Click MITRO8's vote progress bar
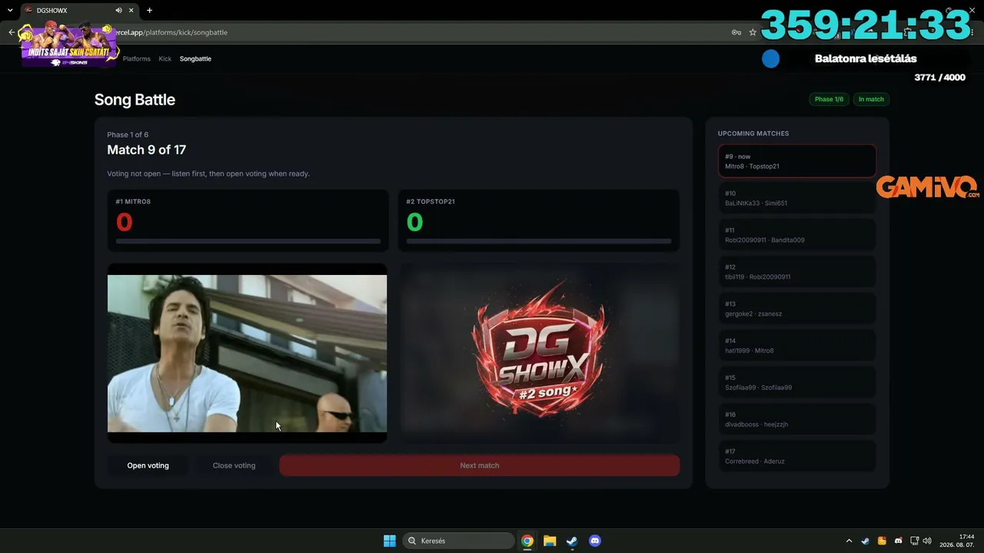This screenshot has width=984, height=553. point(248,241)
